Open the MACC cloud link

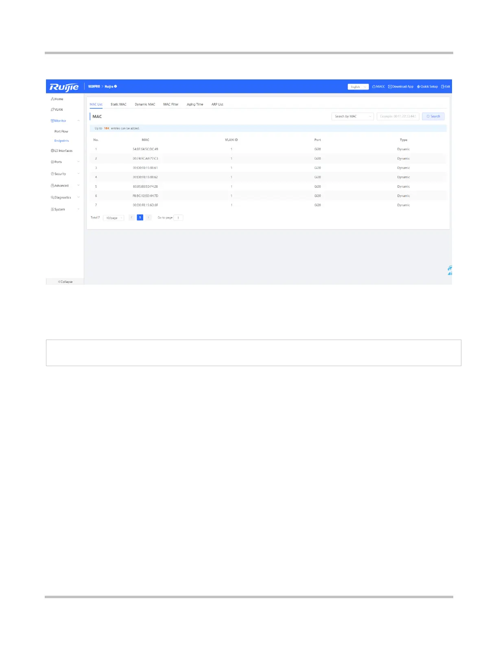coord(378,87)
